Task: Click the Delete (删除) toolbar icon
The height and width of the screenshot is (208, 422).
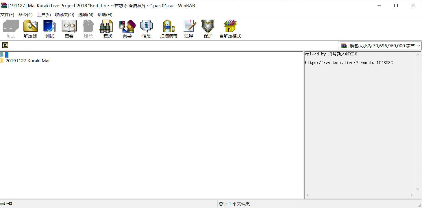Action: (88, 29)
